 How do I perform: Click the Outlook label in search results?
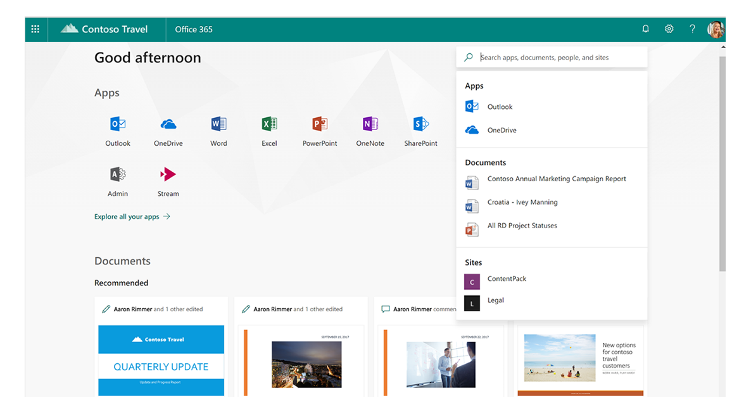pyautogui.click(x=500, y=107)
